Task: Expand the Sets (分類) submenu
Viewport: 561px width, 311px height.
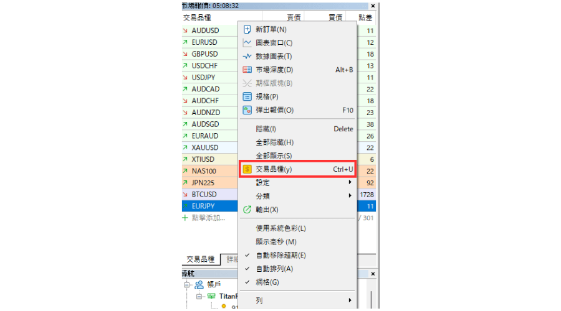Action: click(x=297, y=196)
